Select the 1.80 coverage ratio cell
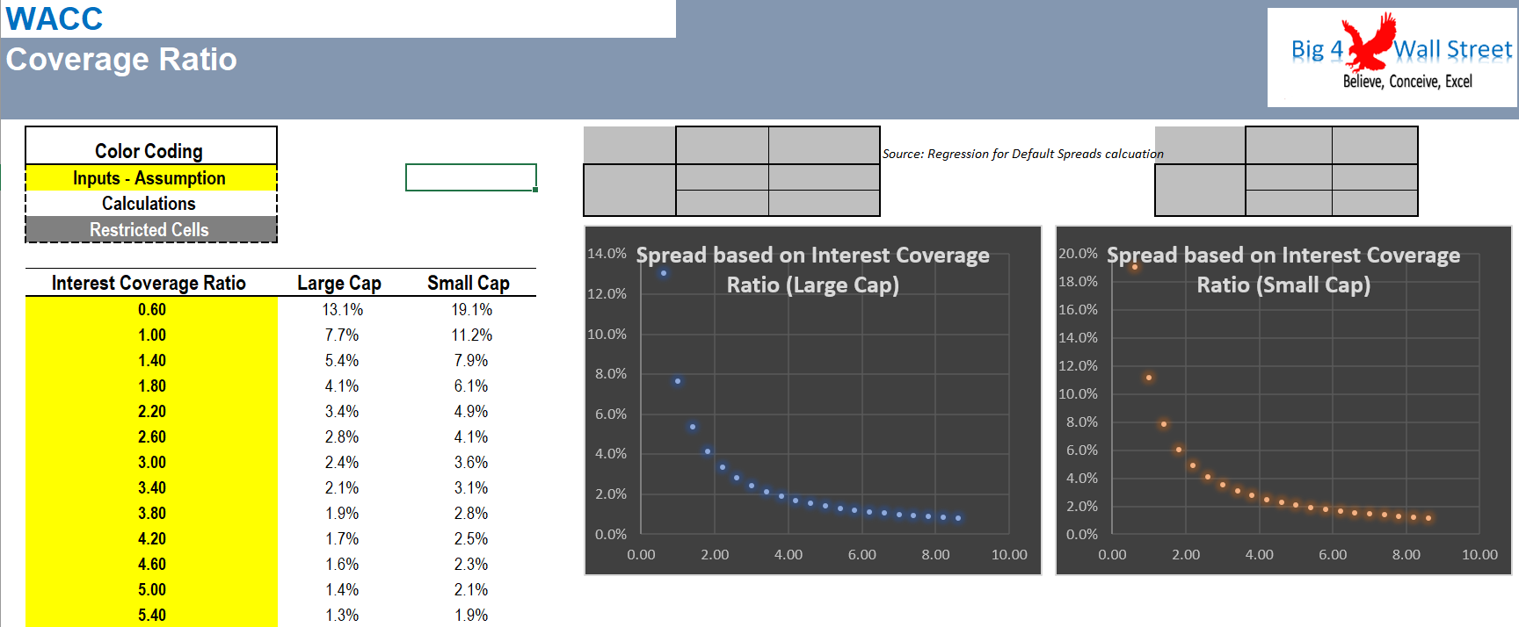The width and height of the screenshot is (1519, 627). [x=151, y=386]
